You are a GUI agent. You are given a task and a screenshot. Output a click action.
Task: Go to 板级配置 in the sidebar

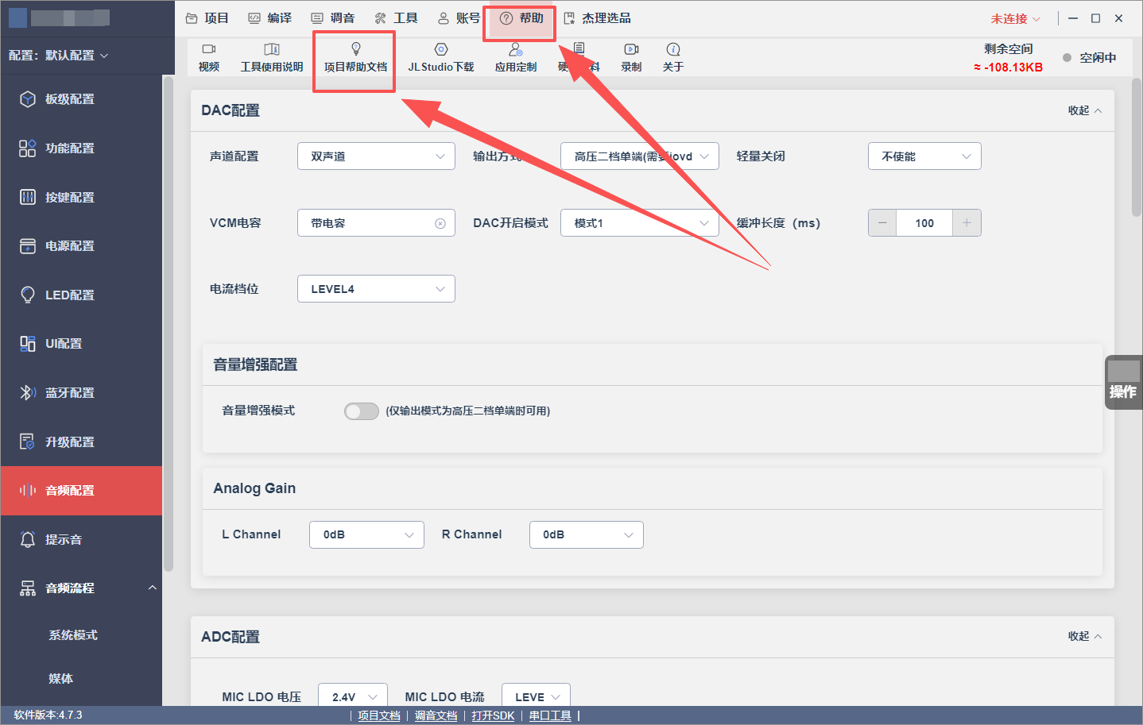pyautogui.click(x=81, y=99)
